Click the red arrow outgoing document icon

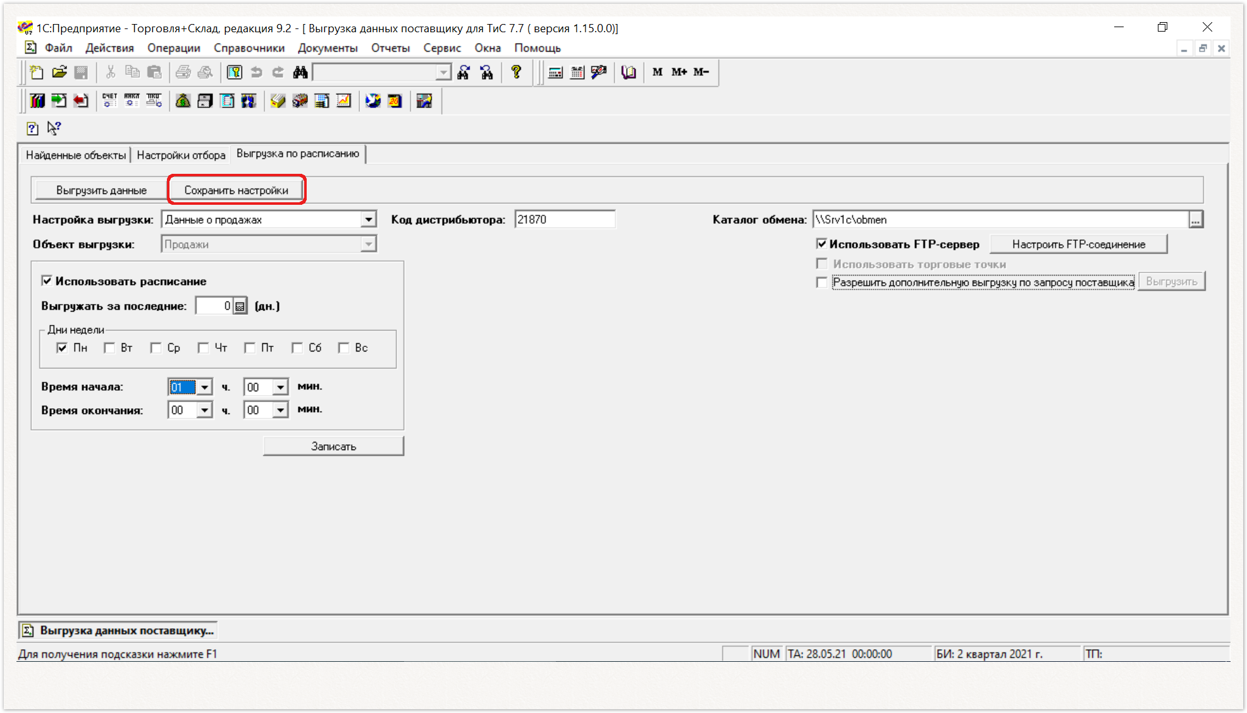[x=80, y=101]
